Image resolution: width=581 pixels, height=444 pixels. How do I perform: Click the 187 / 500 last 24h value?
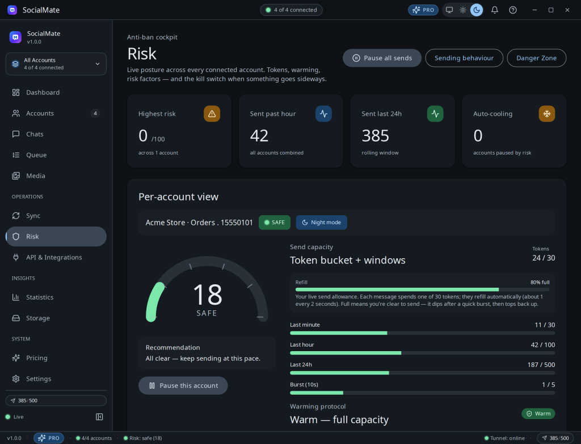(x=541, y=365)
